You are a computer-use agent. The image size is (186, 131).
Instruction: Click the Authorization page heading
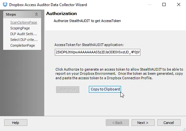click(x=61, y=13)
